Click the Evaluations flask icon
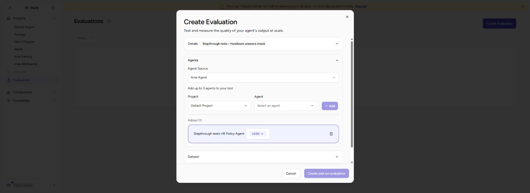 tap(8, 80)
